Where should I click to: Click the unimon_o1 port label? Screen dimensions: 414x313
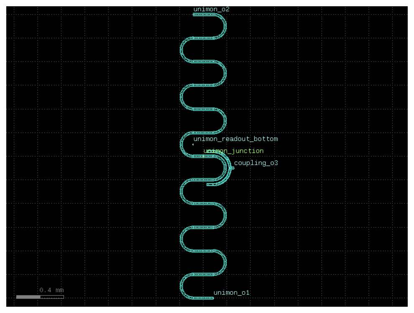231,293
